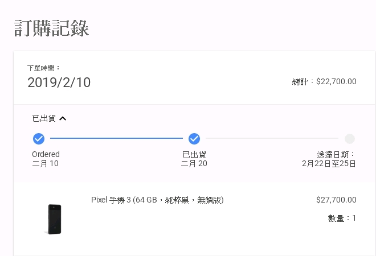The height and width of the screenshot is (256, 376).
Task: Click the 已出貨 step checkmark icon
Action: click(194, 139)
